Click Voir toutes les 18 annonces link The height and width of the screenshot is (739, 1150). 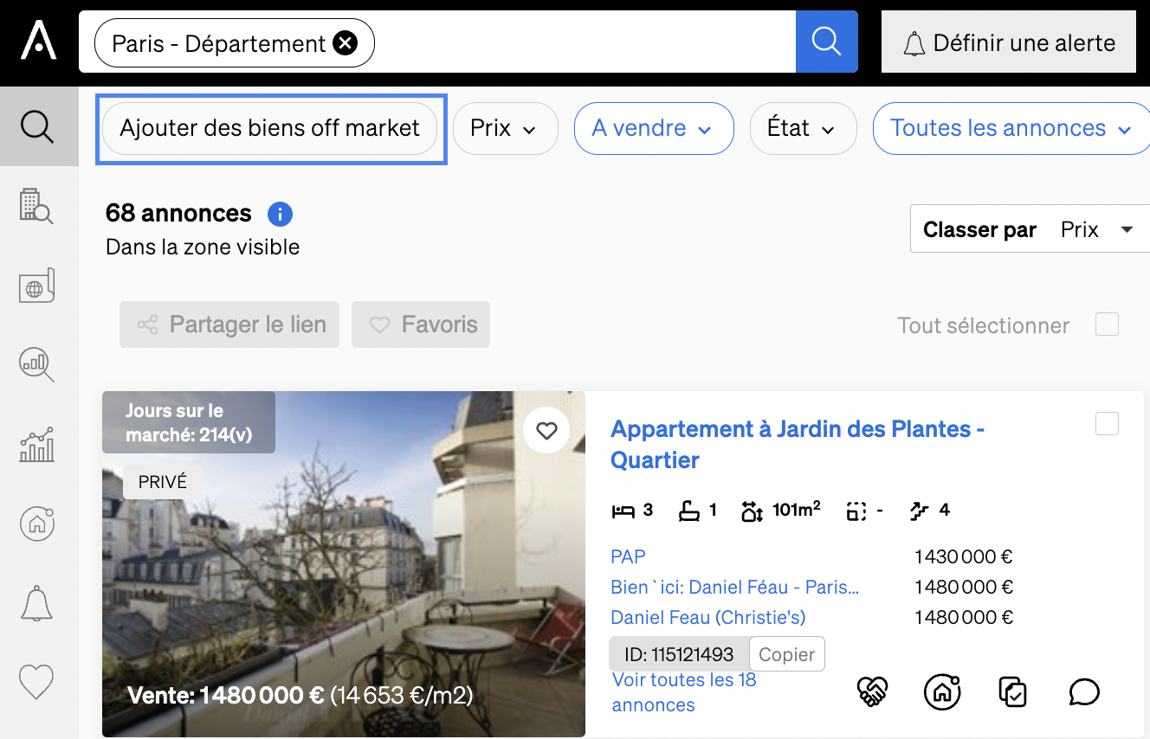point(684,692)
